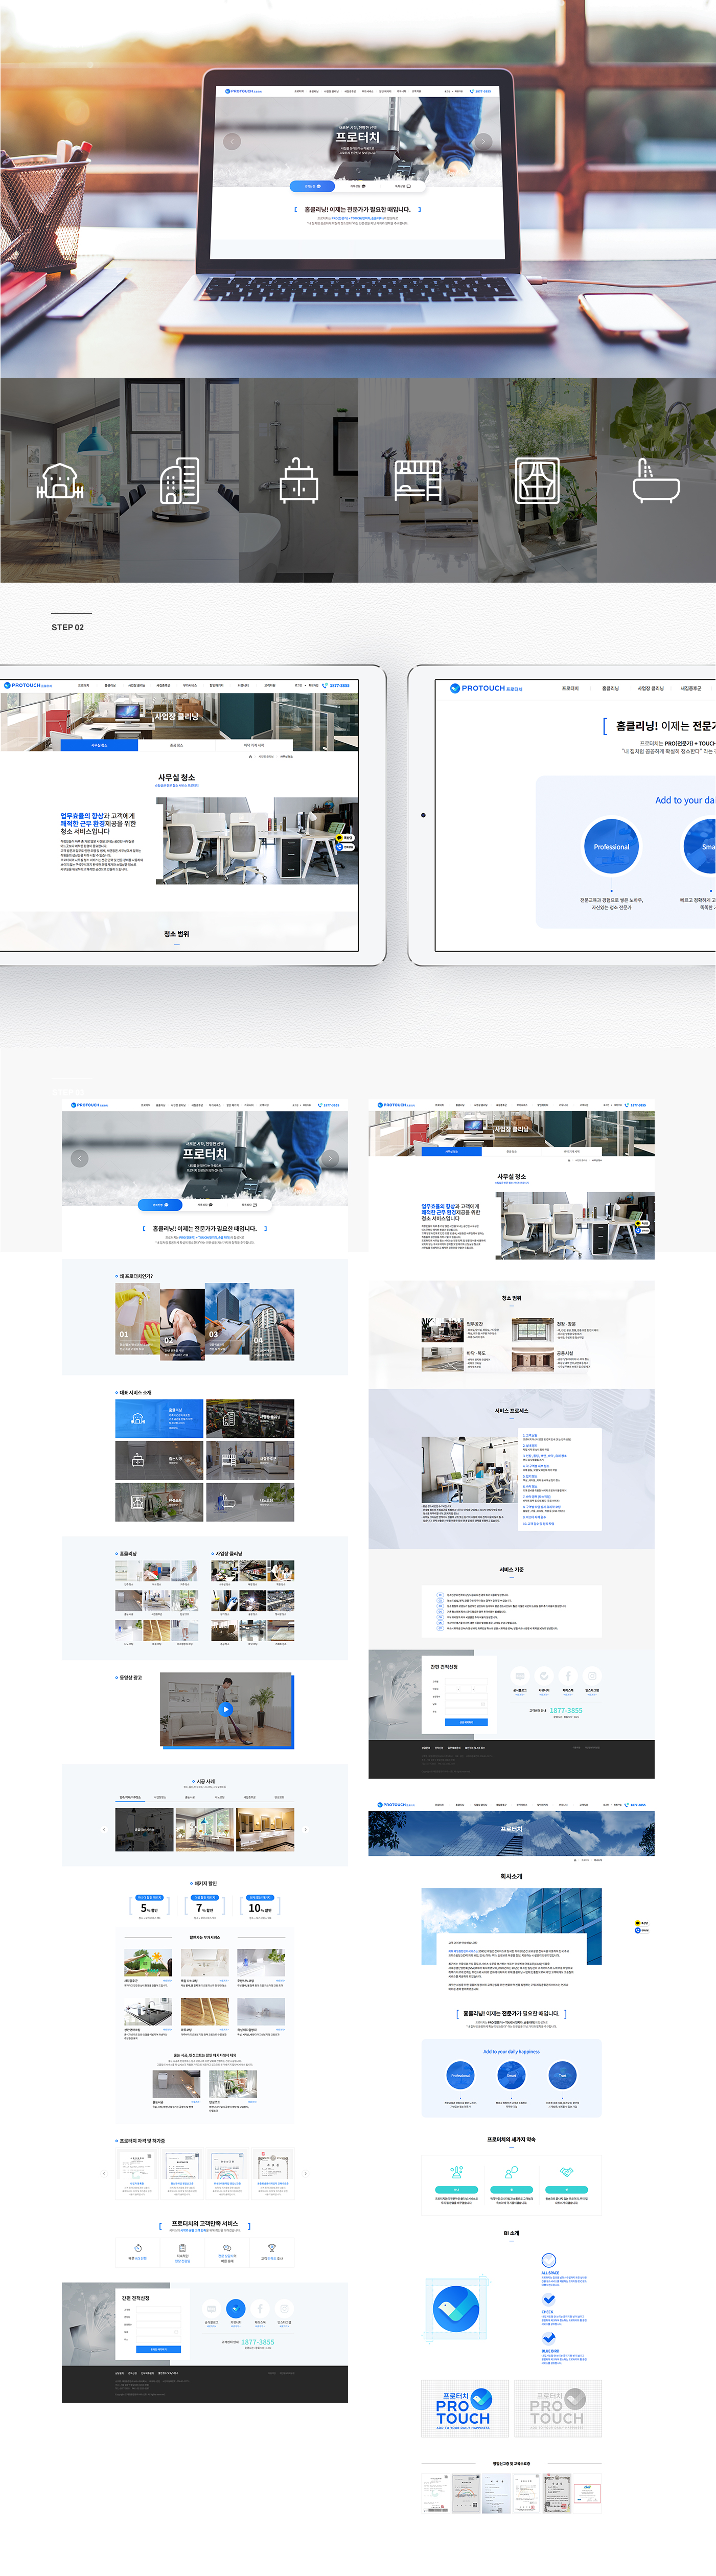Click the curtained window icon
Screen dimensions: 716x2576
point(537,481)
